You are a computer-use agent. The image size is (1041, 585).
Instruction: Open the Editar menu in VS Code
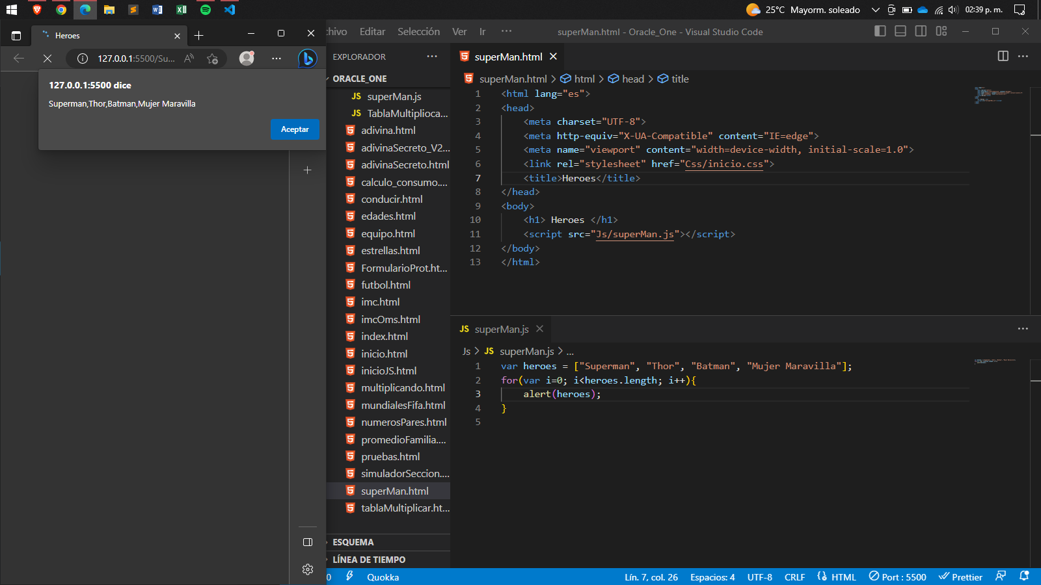coord(372,31)
